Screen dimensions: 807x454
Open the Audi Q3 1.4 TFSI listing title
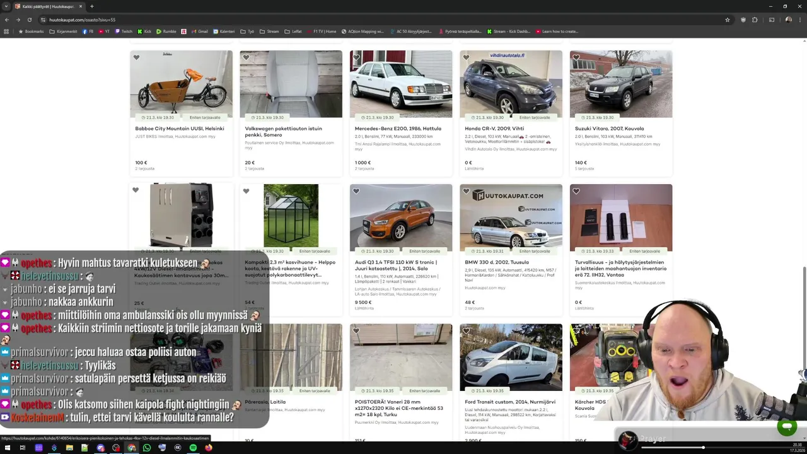tap(396, 265)
